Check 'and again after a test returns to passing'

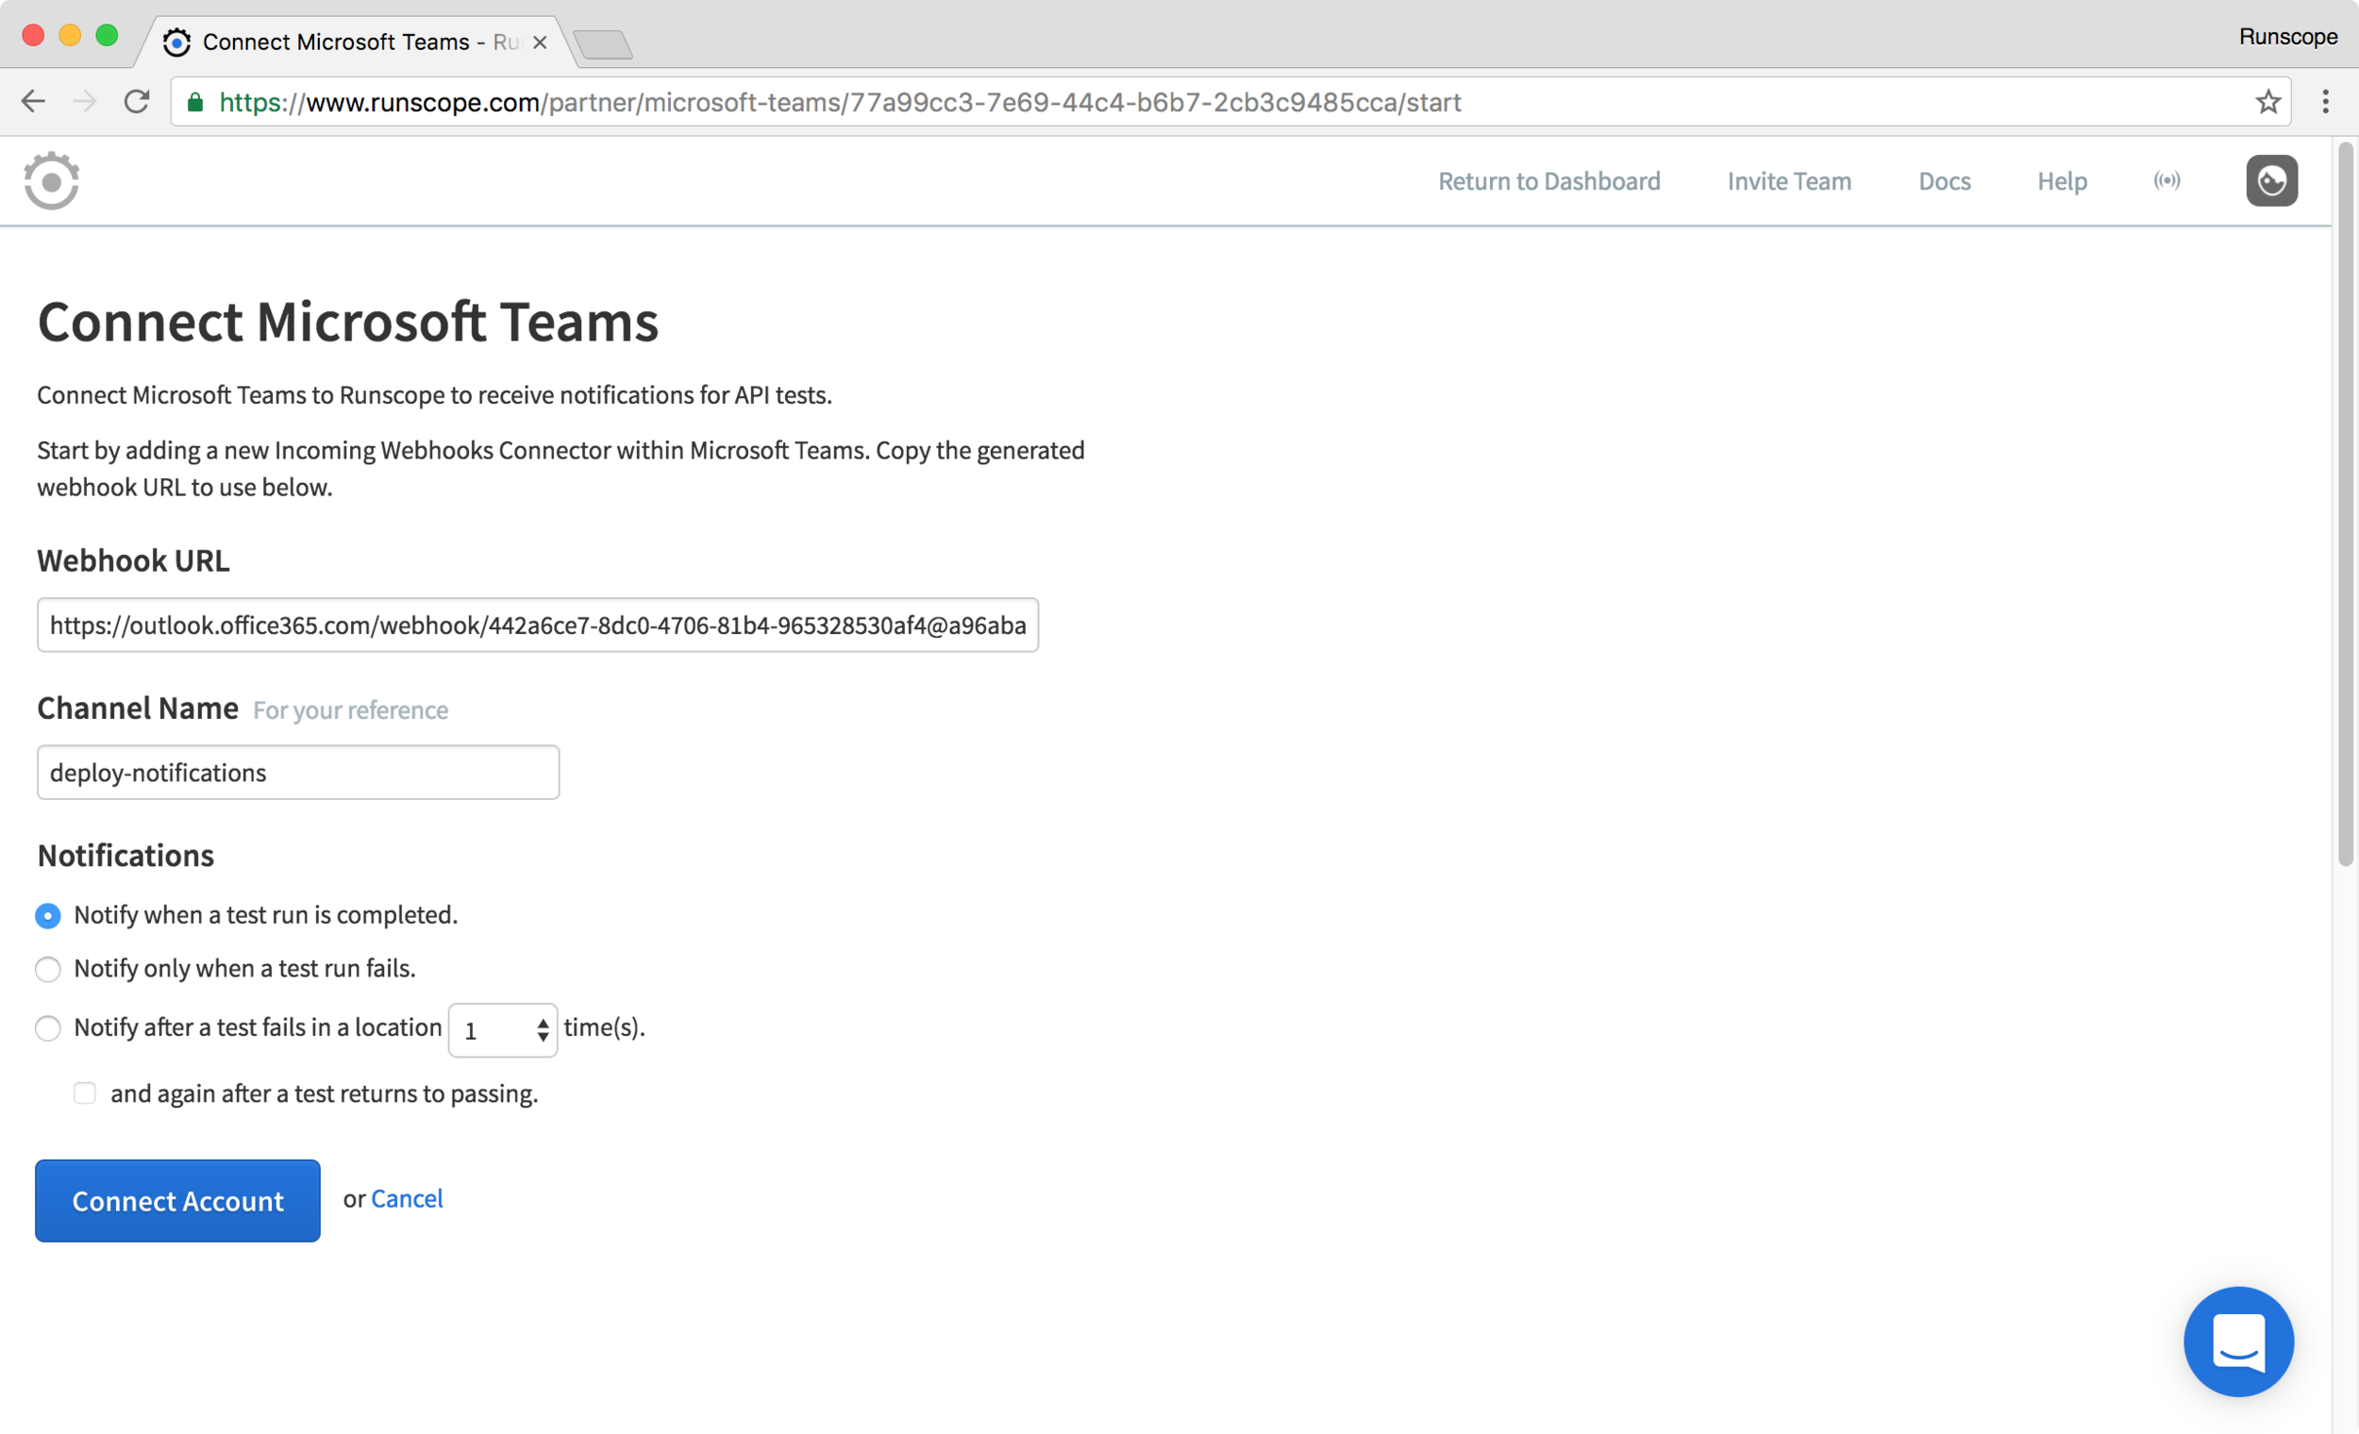[x=85, y=1093]
